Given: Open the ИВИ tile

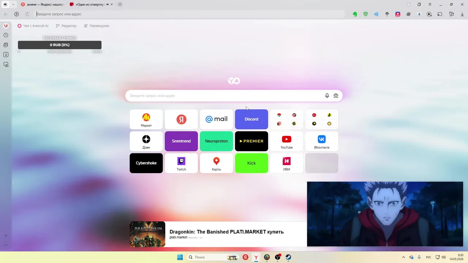Looking at the screenshot, I should pos(287,163).
